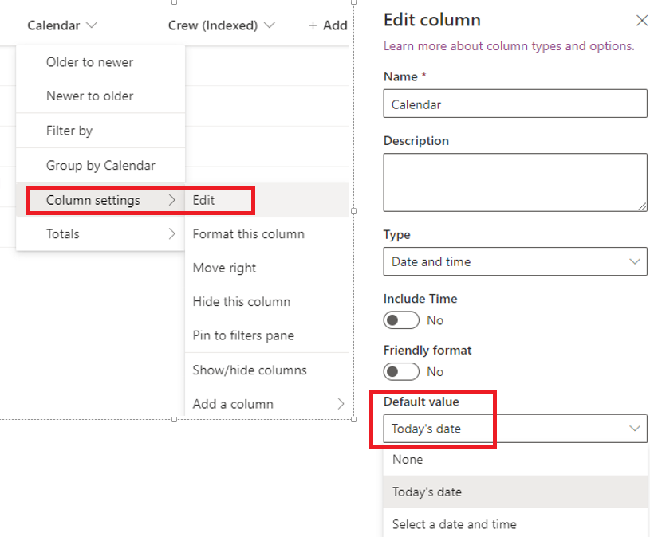
Task: Select None as default value
Action: [408, 460]
